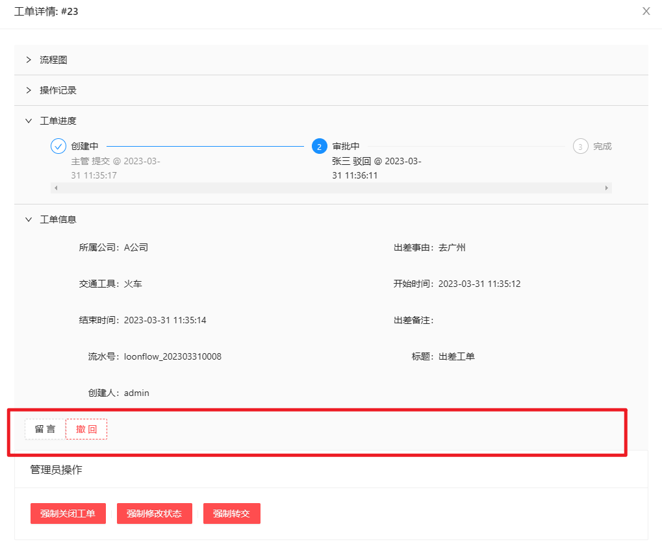Click the 管理员操作 heading
The width and height of the screenshot is (662, 544).
56,470
